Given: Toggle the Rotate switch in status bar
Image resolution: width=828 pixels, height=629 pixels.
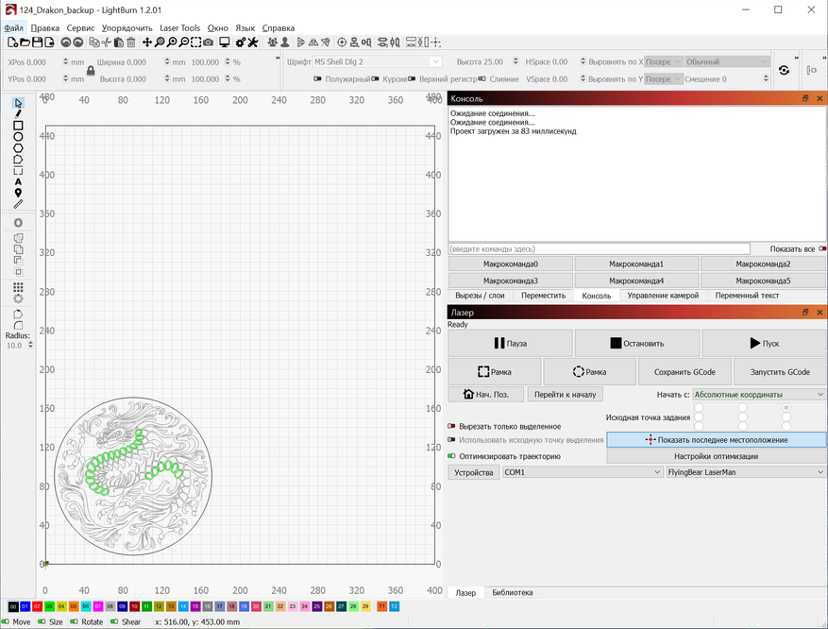Looking at the screenshot, I should click(x=75, y=621).
